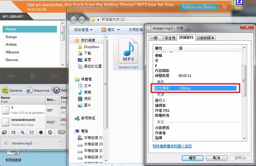Open the stream.mp3 download item dropdown arrow

[x=59, y=142]
